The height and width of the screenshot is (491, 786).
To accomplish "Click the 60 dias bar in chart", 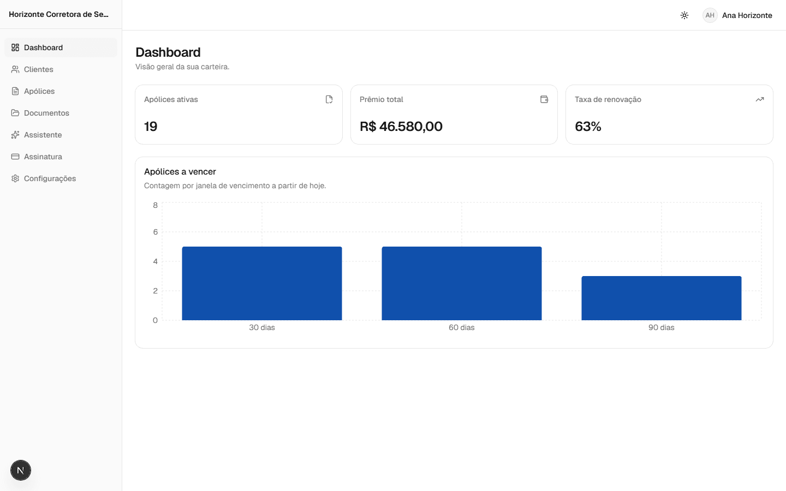I will [x=462, y=283].
